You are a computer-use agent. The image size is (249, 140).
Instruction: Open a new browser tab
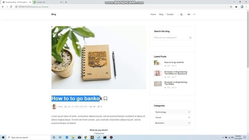point(66,2)
